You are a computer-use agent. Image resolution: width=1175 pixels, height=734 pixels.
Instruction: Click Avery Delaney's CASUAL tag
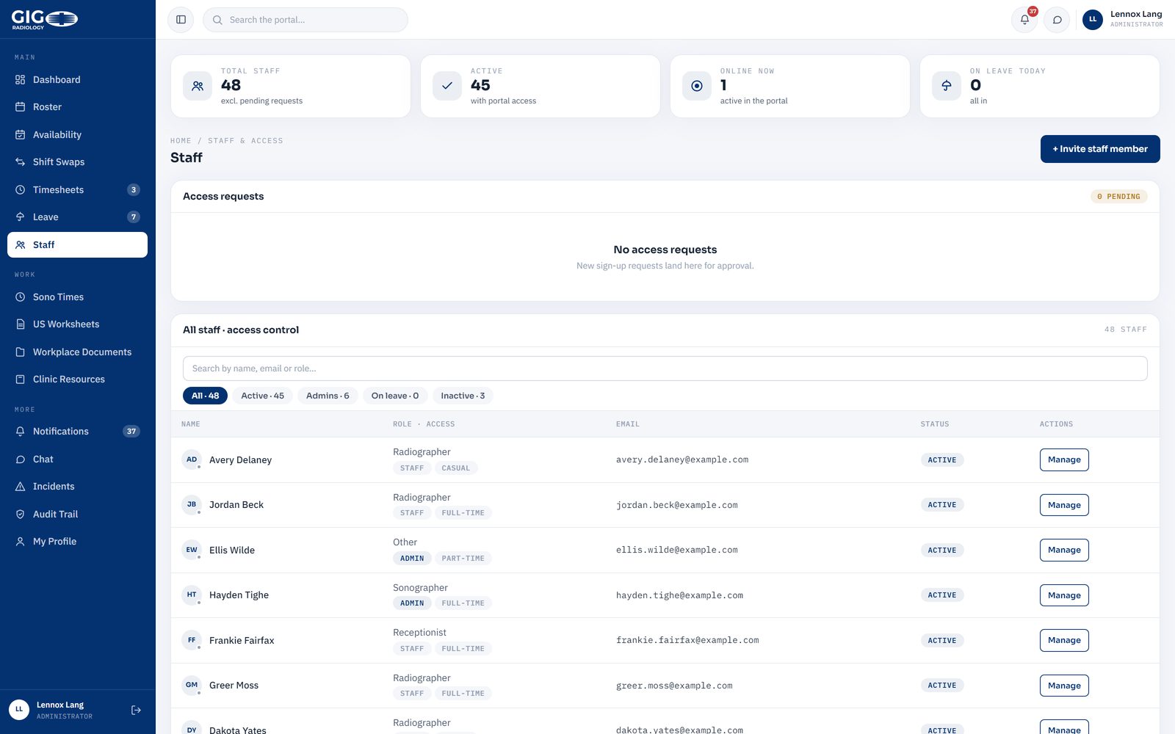pos(455,468)
